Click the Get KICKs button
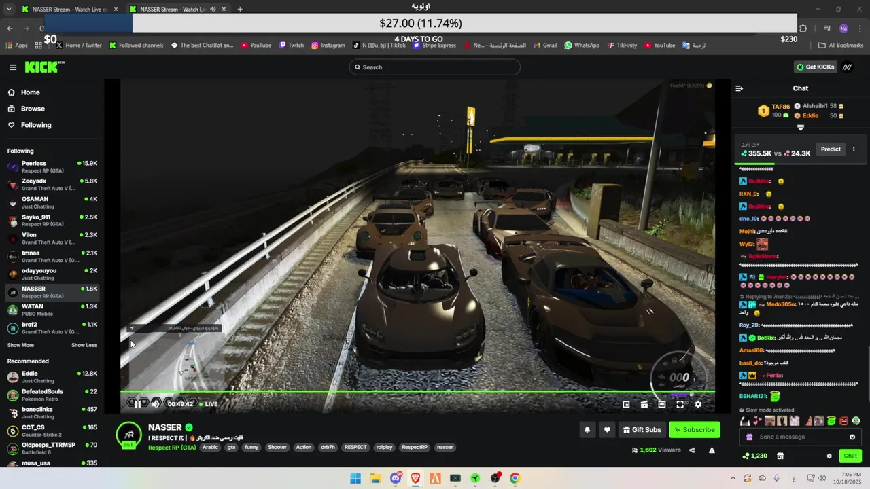Viewport: 870px width, 489px height. coord(815,67)
